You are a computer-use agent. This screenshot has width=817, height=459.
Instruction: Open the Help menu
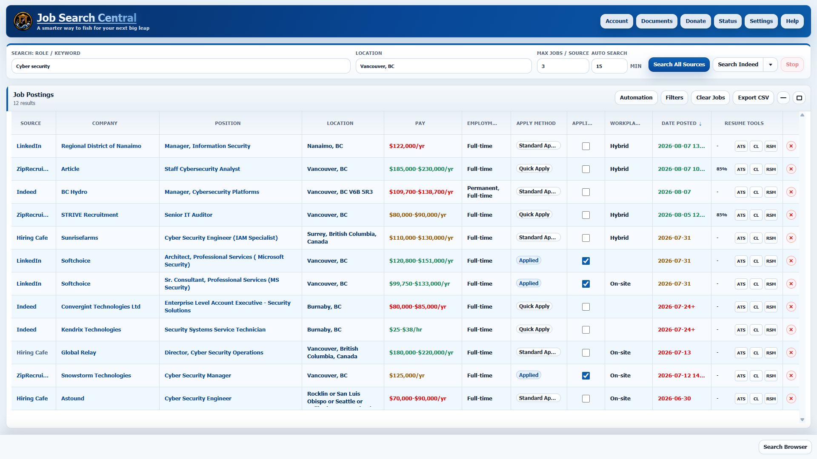[x=792, y=21]
